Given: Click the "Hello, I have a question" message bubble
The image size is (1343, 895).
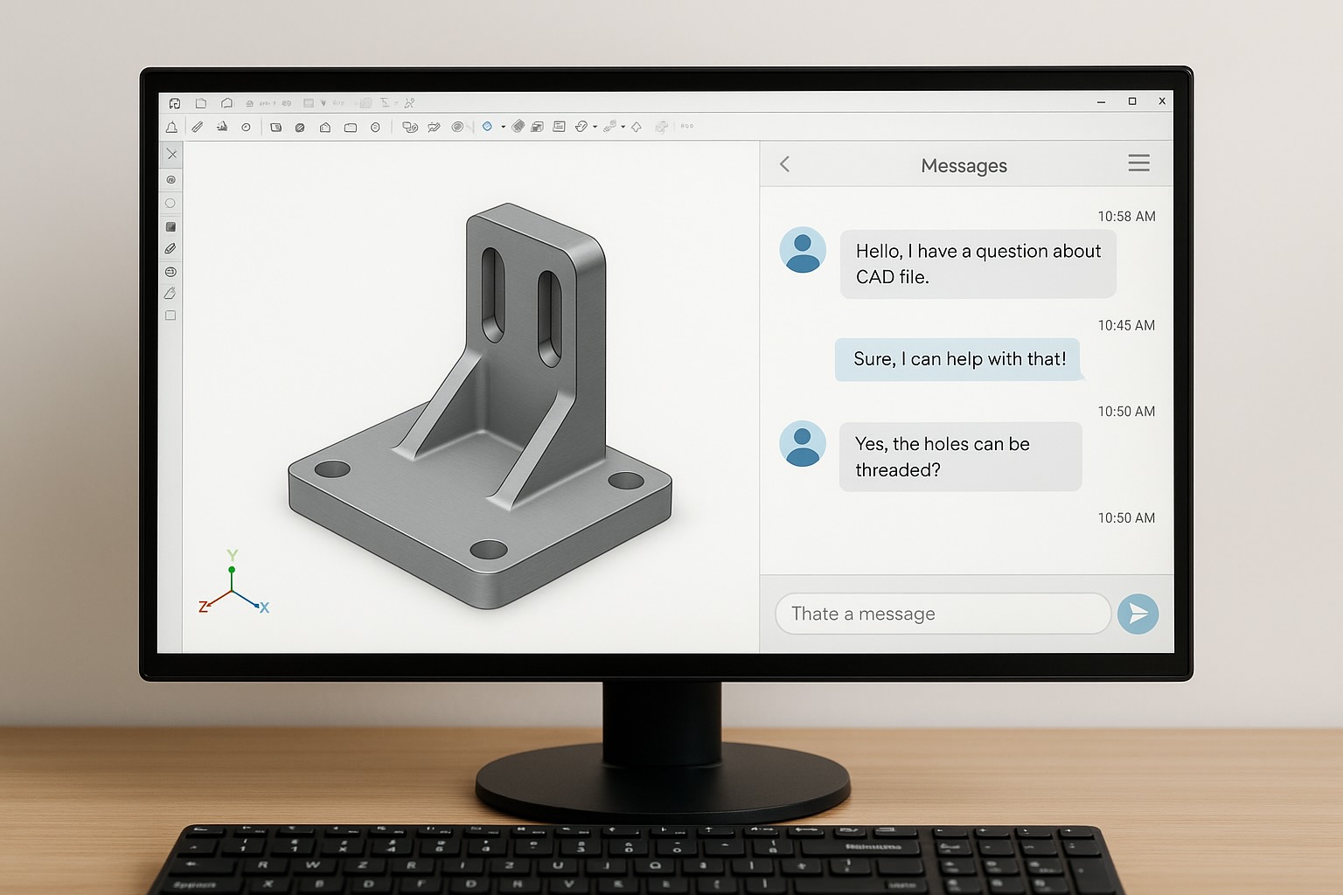Looking at the screenshot, I should point(978,264).
